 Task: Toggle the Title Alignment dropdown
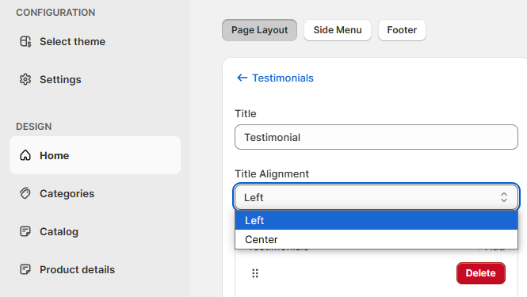(x=376, y=197)
